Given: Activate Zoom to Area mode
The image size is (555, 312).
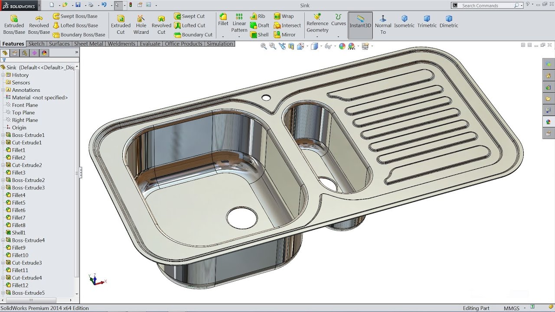Looking at the screenshot, I should [272, 46].
